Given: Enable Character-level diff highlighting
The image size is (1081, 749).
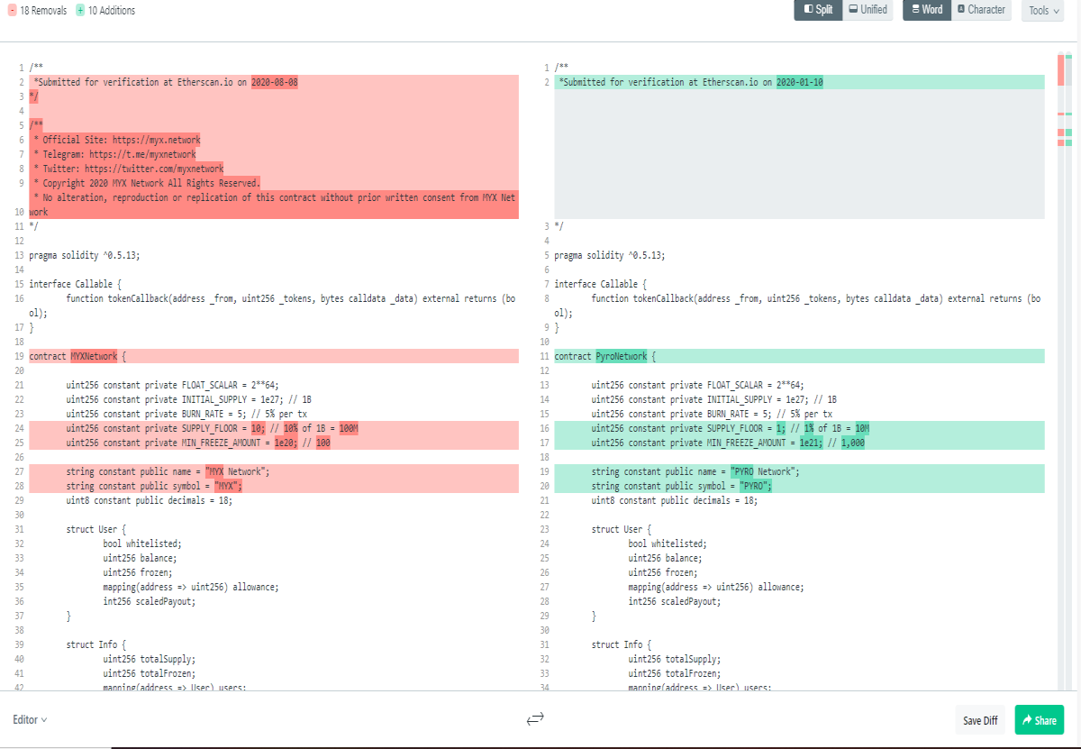Looking at the screenshot, I should pos(979,10).
